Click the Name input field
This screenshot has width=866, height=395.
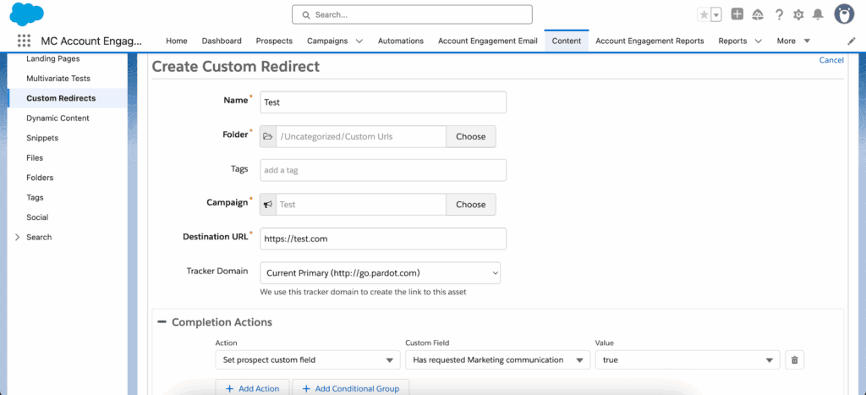(x=383, y=102)
